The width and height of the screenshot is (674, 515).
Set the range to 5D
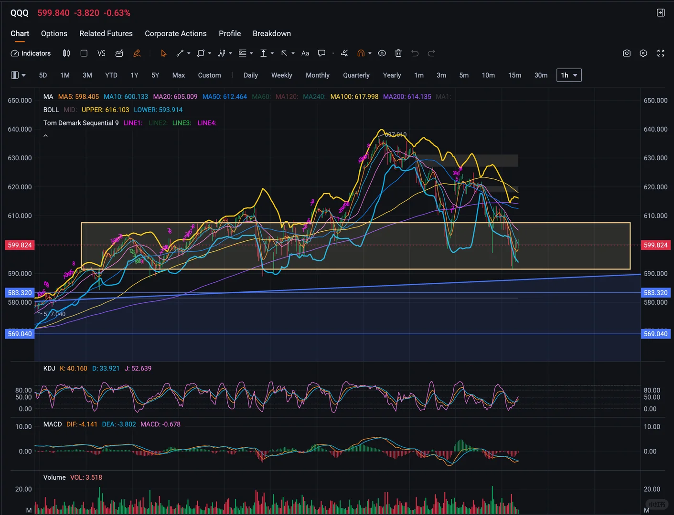coord(43,75)
